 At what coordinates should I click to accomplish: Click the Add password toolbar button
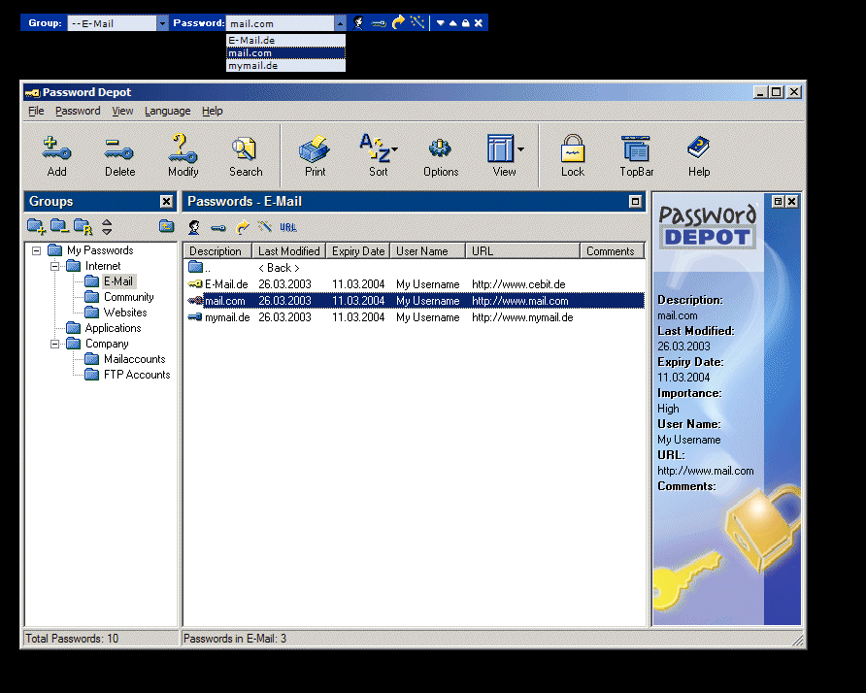56,157
